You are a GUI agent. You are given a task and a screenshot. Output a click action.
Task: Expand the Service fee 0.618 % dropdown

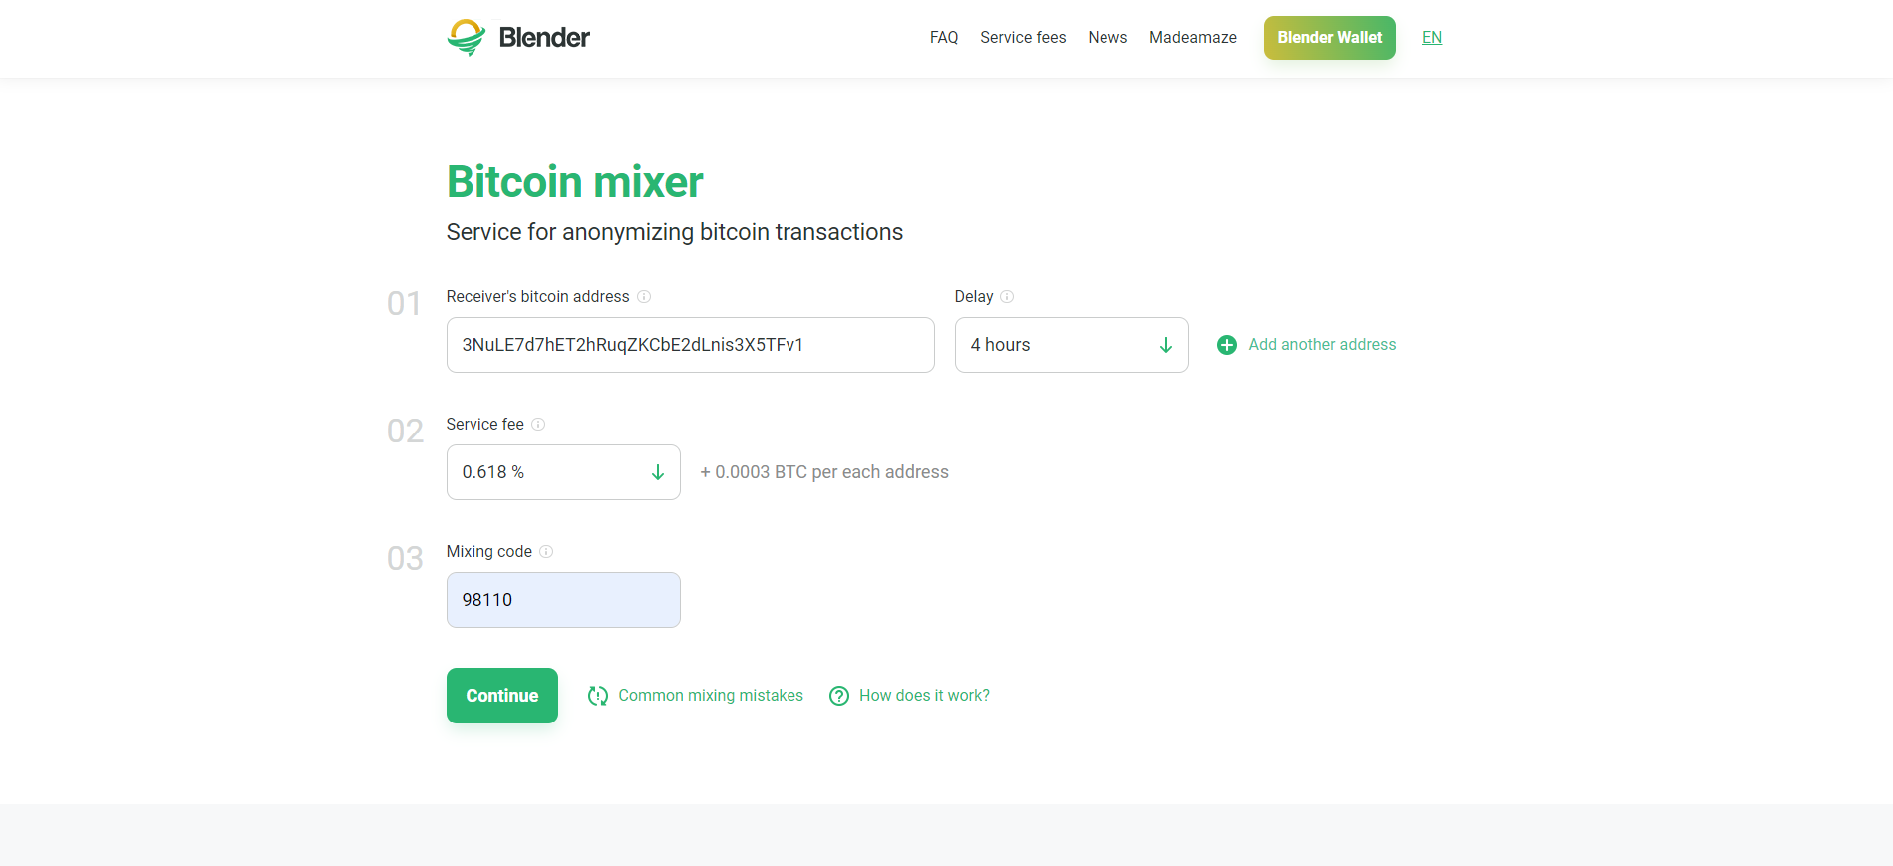(x=563, y=472)
